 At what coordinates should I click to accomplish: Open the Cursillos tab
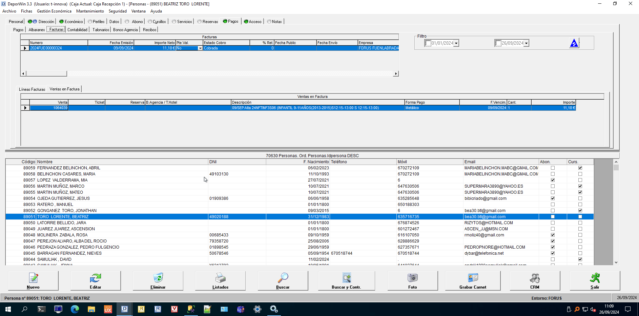tap(157, 22)
